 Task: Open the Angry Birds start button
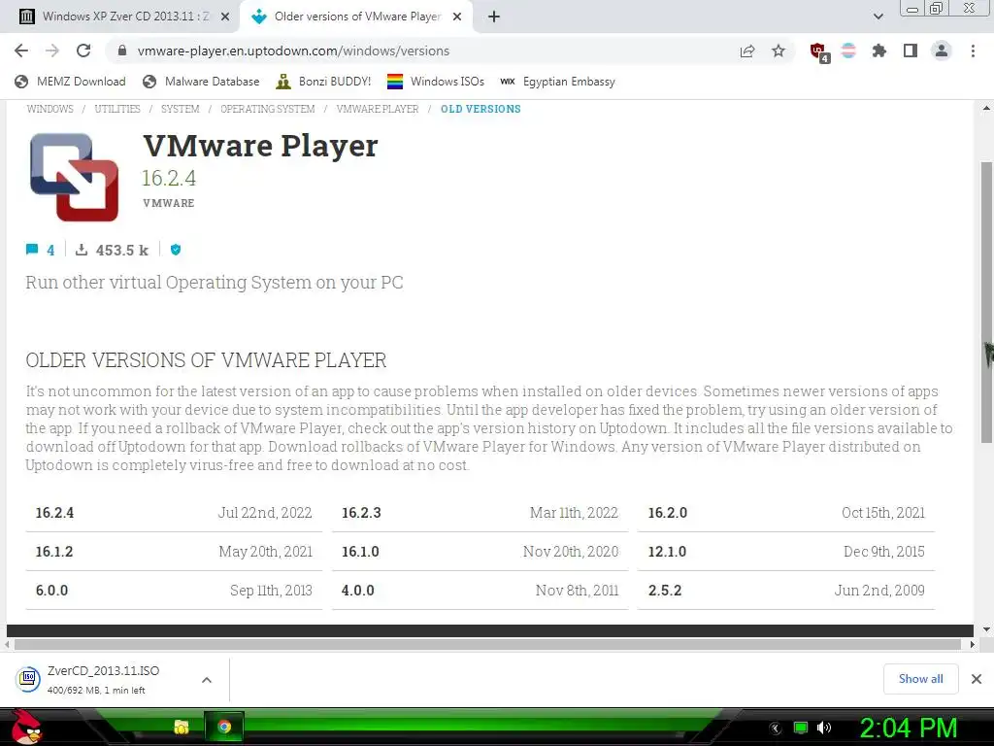coord(26,727)
